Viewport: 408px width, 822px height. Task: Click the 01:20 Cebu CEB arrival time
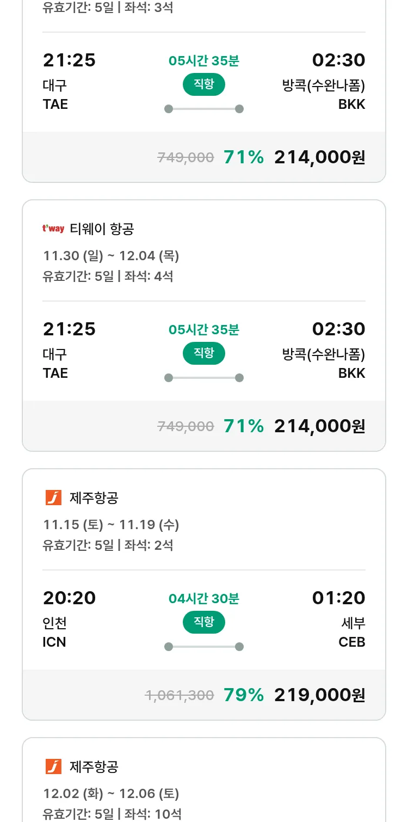338,598
